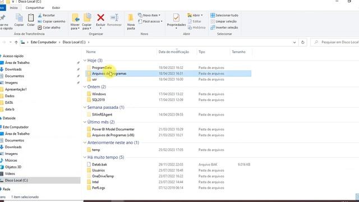Click Este Computador in the breadcrumb
The height and width of the screenshot is (202, 359).
point(44,42)
